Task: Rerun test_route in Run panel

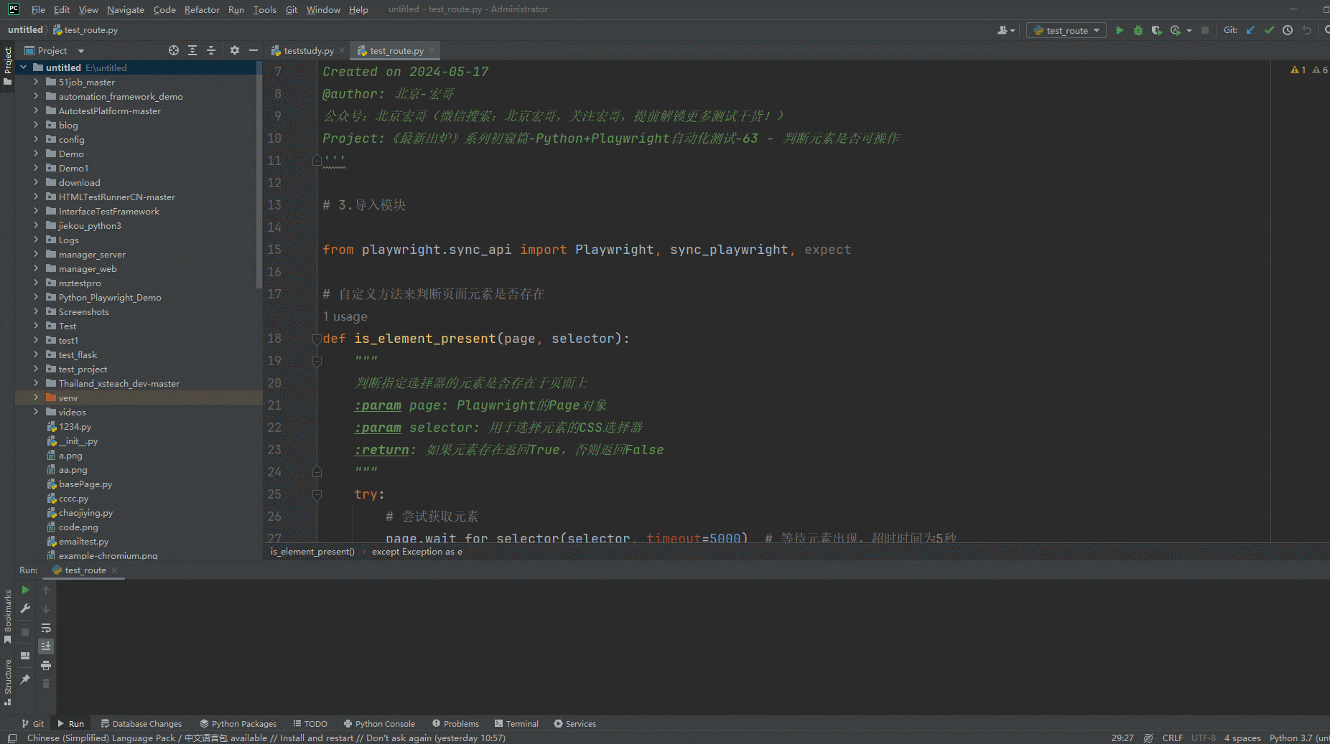Action: coord(25,590)
